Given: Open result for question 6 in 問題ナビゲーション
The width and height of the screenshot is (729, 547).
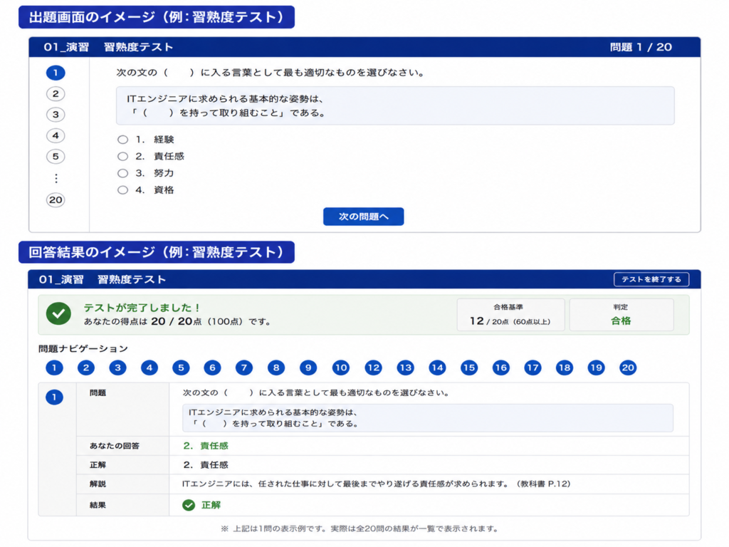Looking at the screenshot, I should (212, 368).
